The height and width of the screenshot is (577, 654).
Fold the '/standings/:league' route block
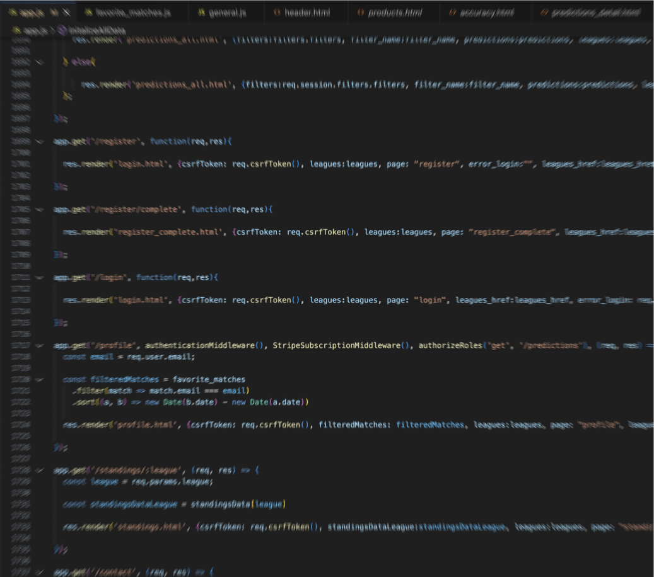[40, 470]
